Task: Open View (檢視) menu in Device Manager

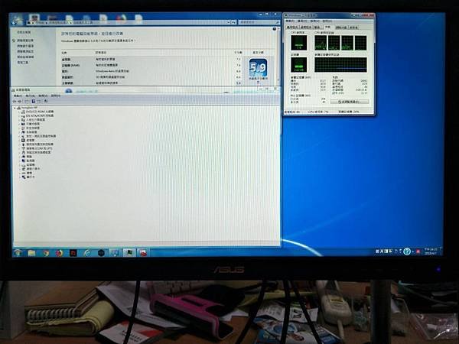Action: 43,96
